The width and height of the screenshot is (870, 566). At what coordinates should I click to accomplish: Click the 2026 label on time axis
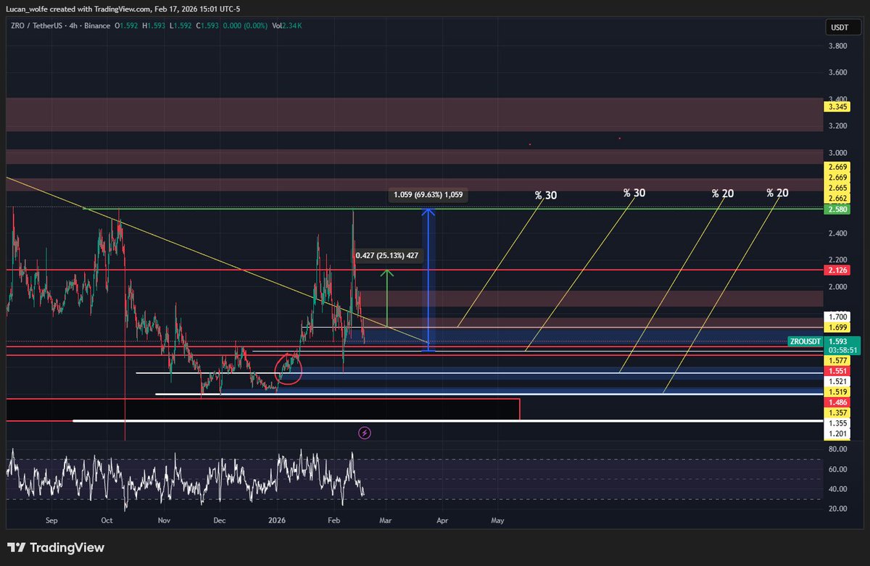pyautogui.click(x=278, y=520)
